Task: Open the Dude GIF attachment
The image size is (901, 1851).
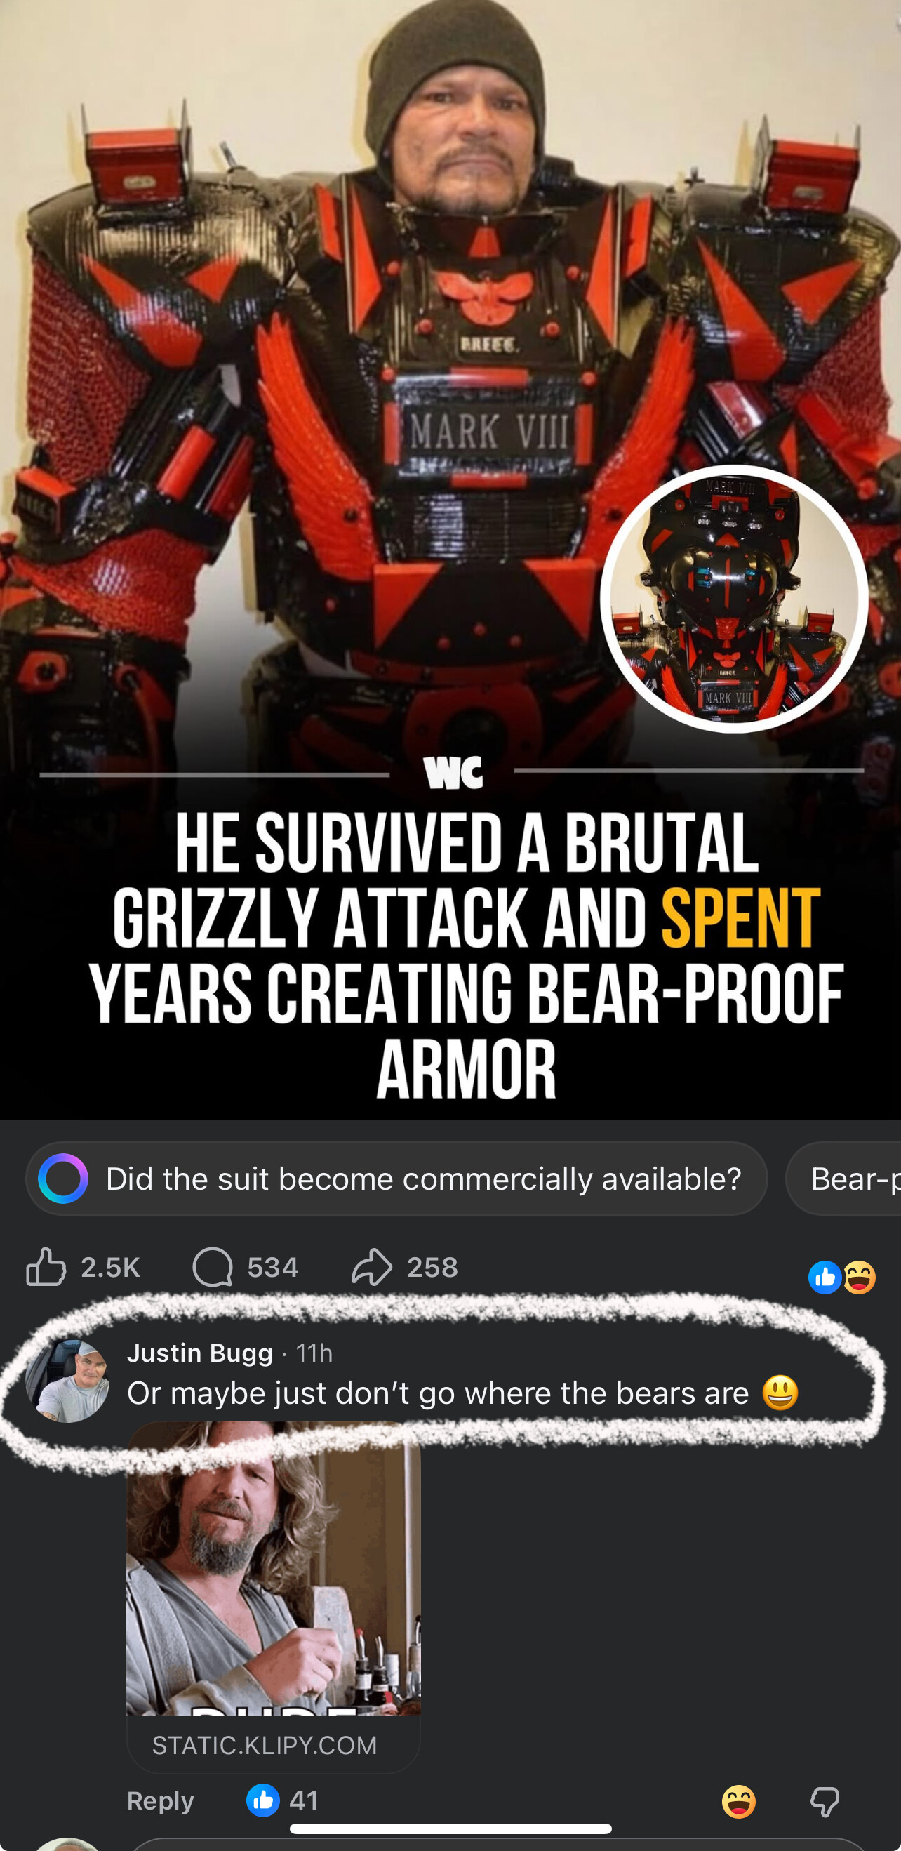Action: tap(274, 1570)
